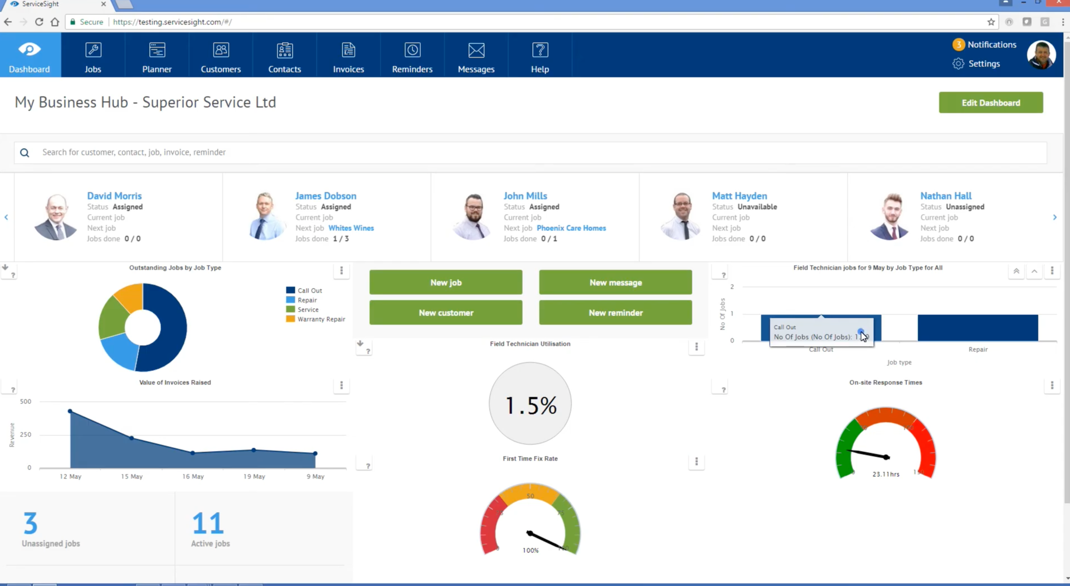The height and width of the screenshot is (586, 1070).
Task: Click the right carousel arrow for technicians
Action: [1054, 217]
